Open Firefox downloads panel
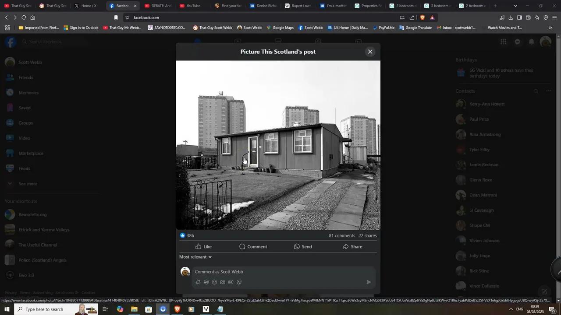This screenshot has width=561, height=315. [510, 17]
